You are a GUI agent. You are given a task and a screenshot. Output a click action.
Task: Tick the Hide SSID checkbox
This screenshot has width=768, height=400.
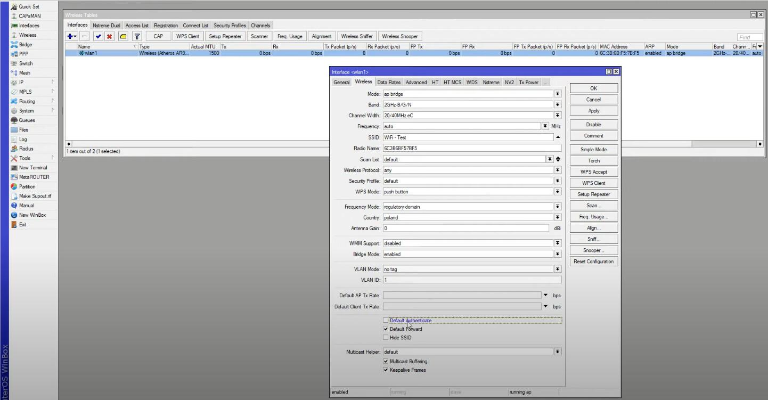[x=386, y=338]
